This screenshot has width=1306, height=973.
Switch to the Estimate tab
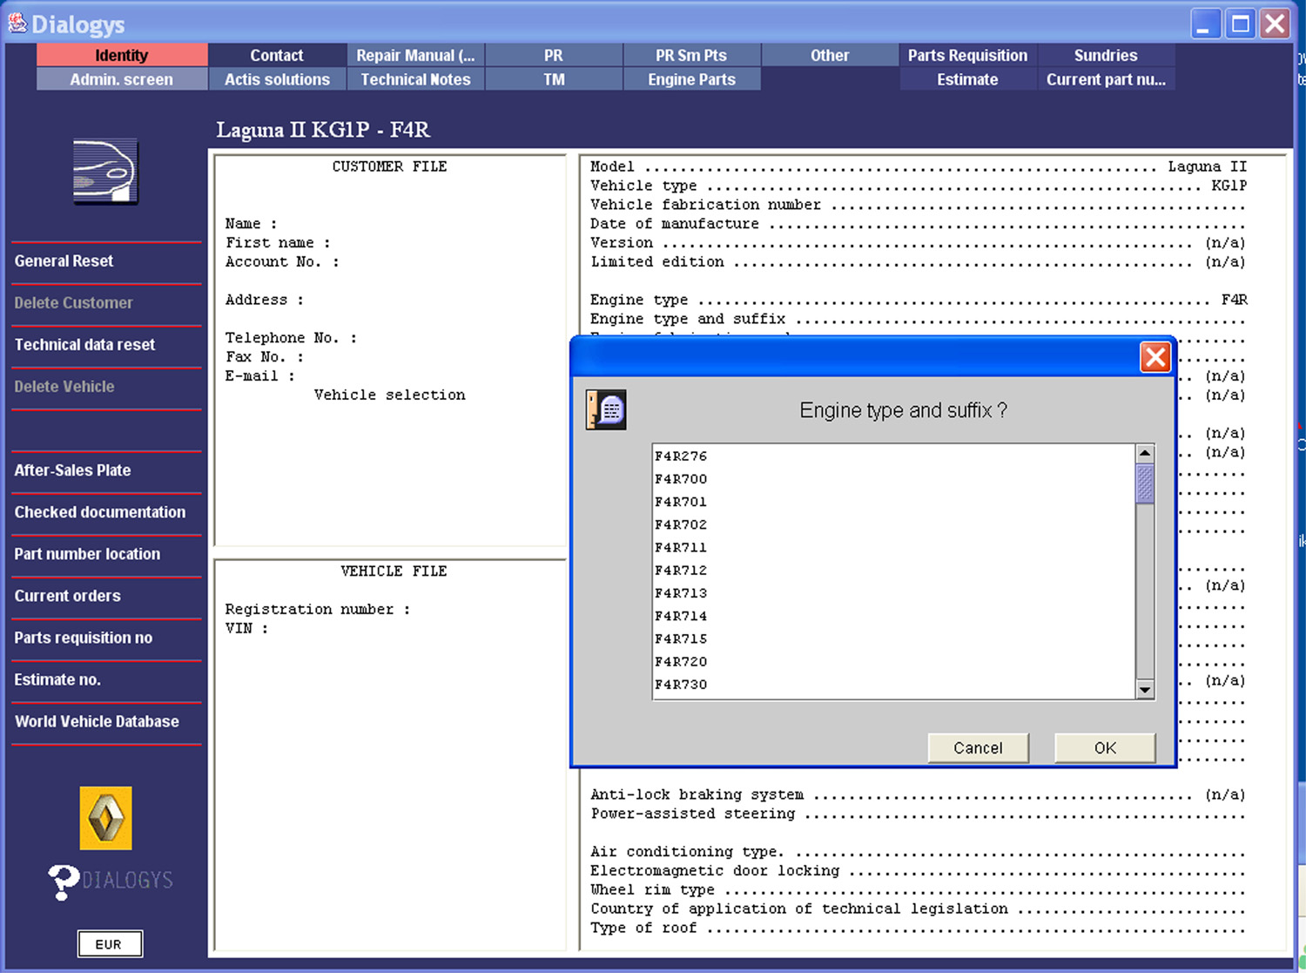[968, 79]
